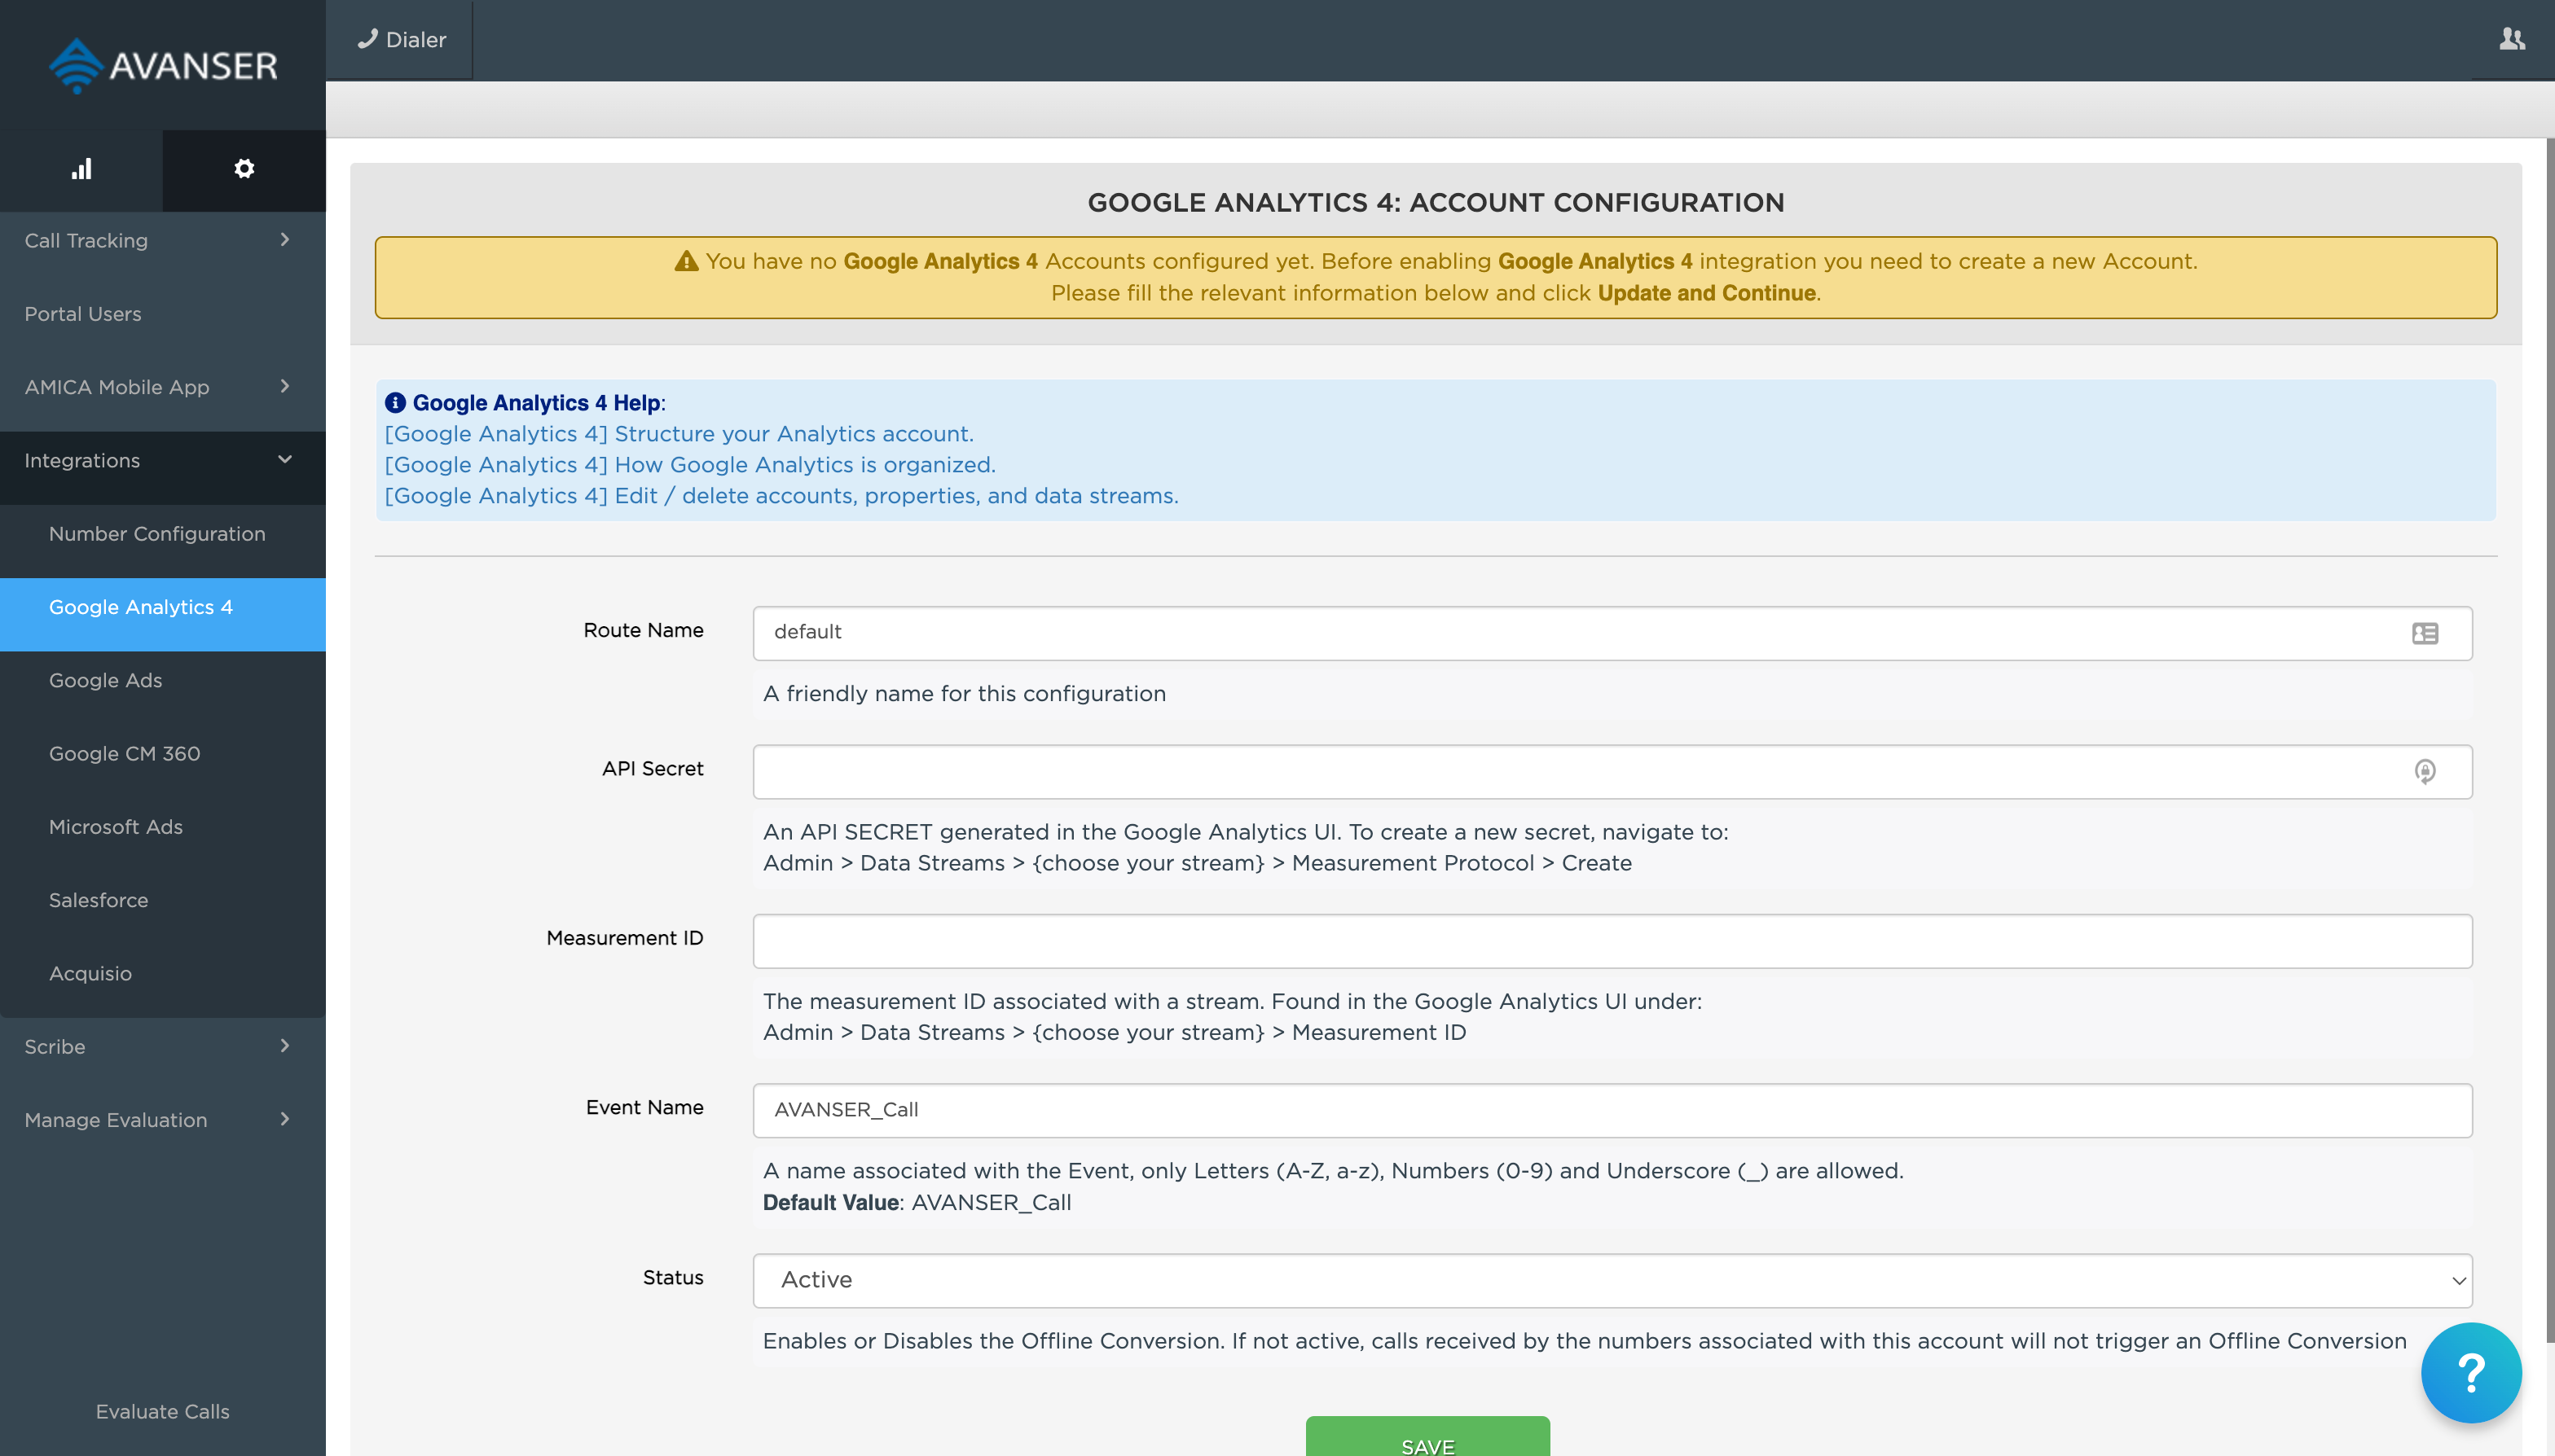Screen dimensions: 2555x1456
Task: Click the user accounts icon
Action: click(x=2511, y=40)
